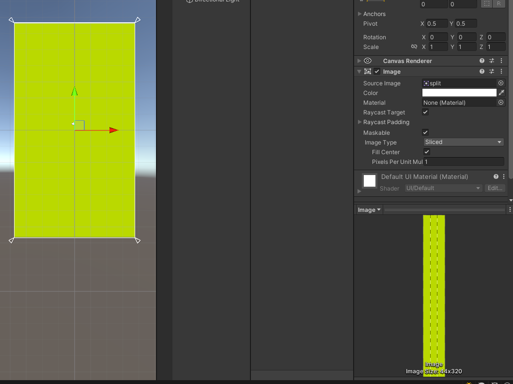Disable the Image component checkbox
Image resolution: width=513 pixels, height=384 pixels.
click(x=377, y=71)
